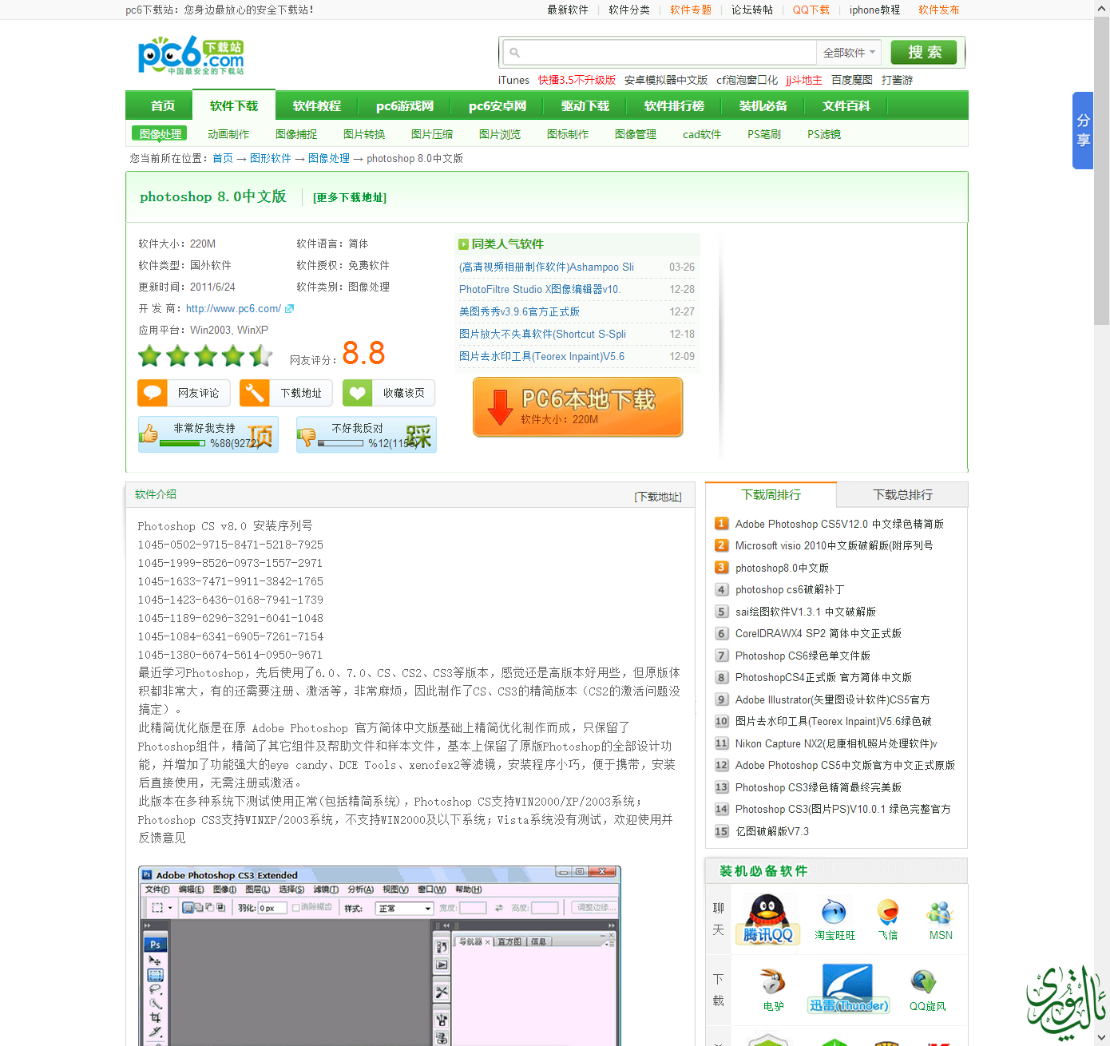
Task: Click serial number 1045-0502-9715-8471-5218-7925
Action: 230,545
